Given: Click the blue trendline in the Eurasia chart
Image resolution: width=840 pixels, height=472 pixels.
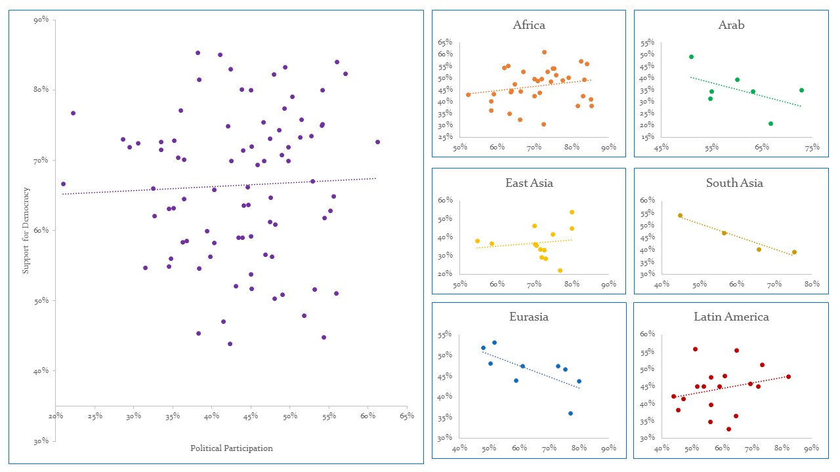Looking at the screenshot, I should [532, 370].
